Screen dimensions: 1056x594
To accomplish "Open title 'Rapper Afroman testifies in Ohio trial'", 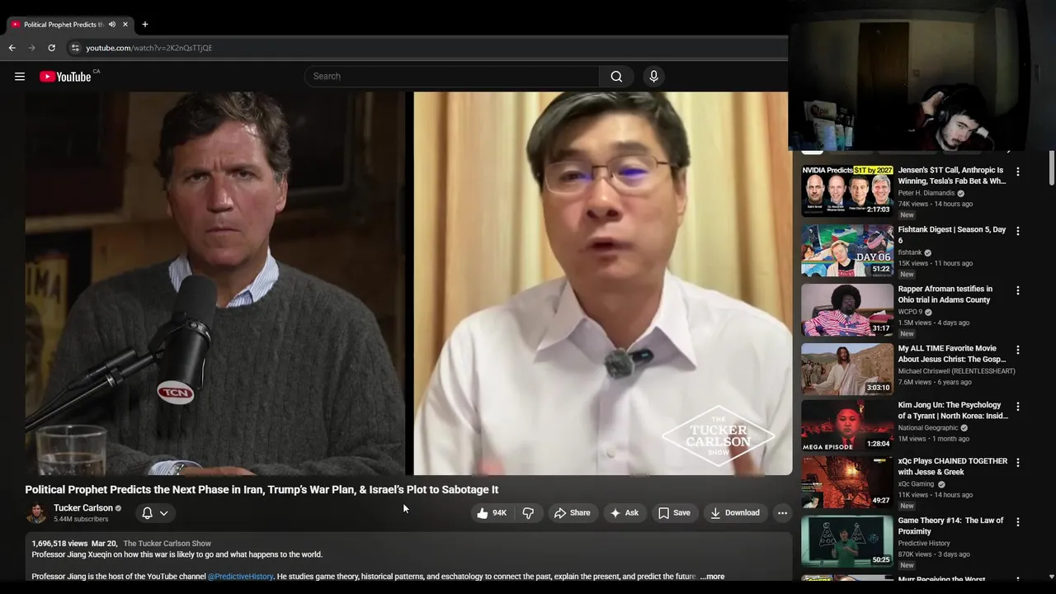I will [945, 295].
